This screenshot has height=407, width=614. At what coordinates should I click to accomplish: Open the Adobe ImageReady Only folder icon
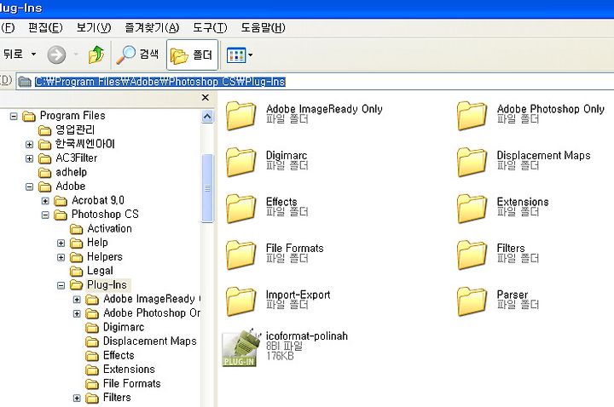tap(240, 115)
